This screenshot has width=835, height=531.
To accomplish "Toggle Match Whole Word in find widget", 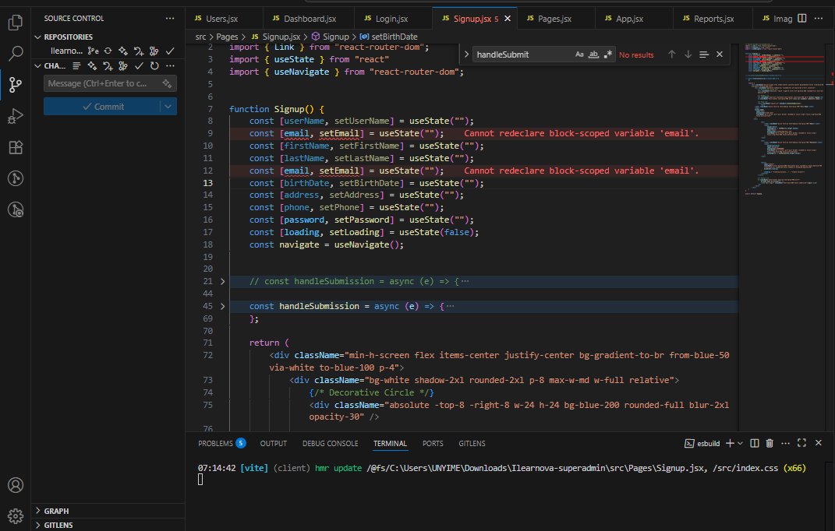I will click(593, 55).
